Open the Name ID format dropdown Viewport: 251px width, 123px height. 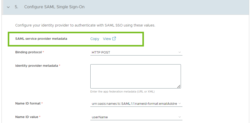point(136,103)
